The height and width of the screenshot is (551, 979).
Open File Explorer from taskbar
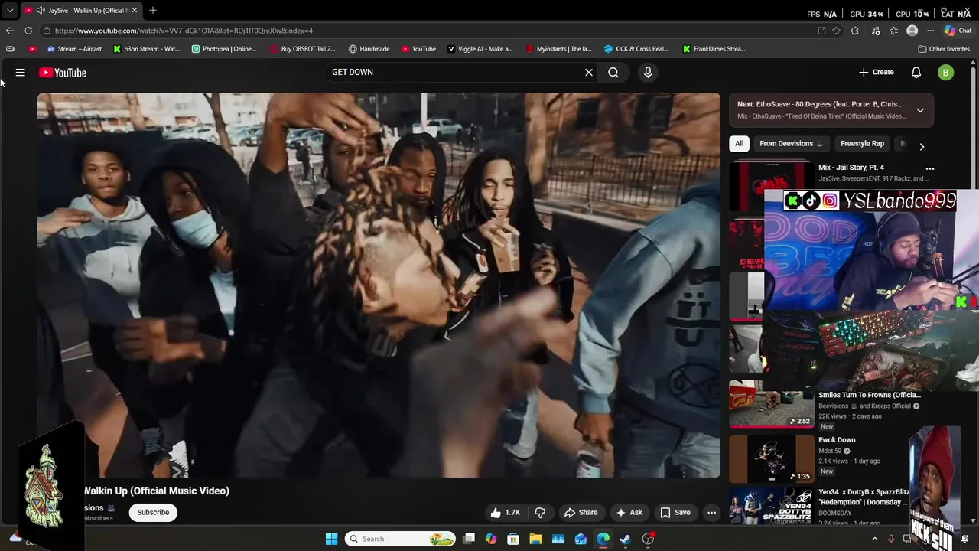[x=535, y=539]
